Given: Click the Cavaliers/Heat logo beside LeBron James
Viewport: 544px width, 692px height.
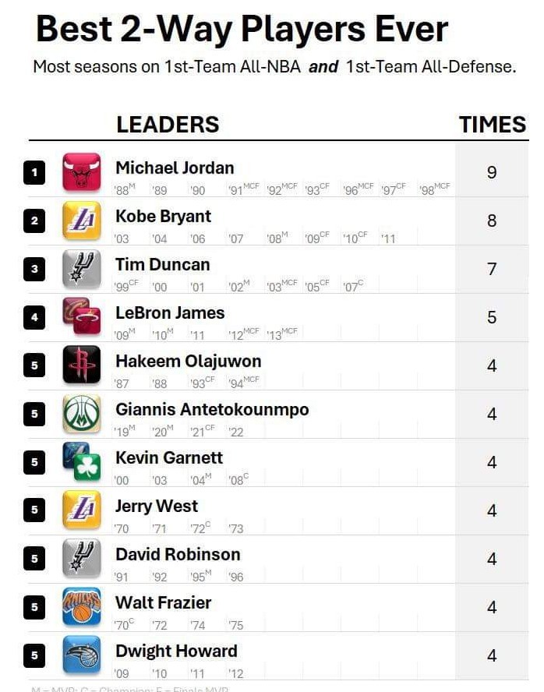Looking at the screenshot, I should pyautogui.click(x=82, y=317).
